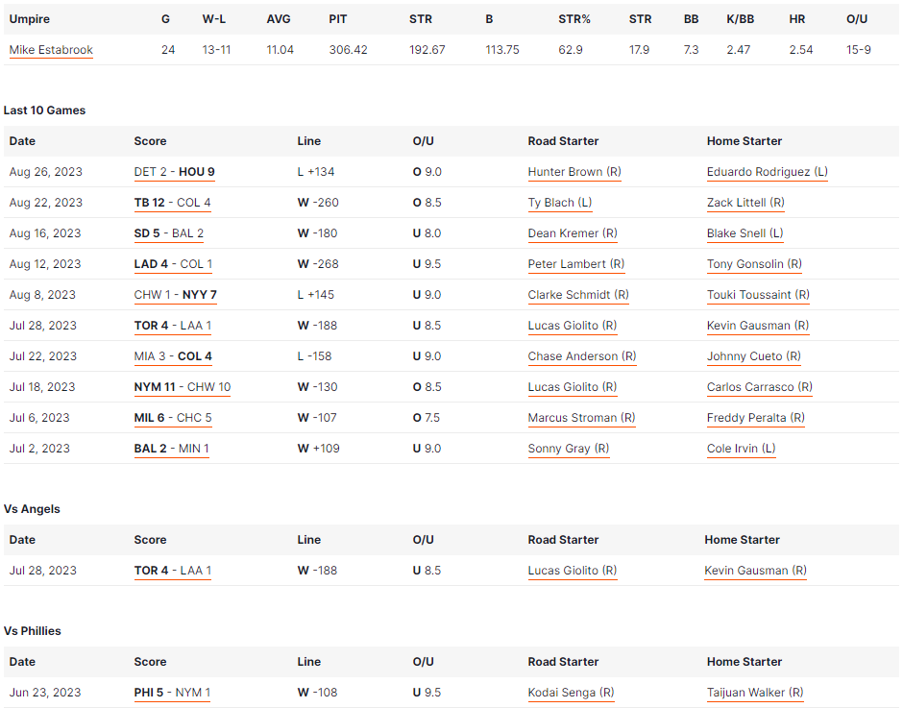Open Touki Toussaint (R) pitcher link
The image size is (903, 708).
click(759, 295)
